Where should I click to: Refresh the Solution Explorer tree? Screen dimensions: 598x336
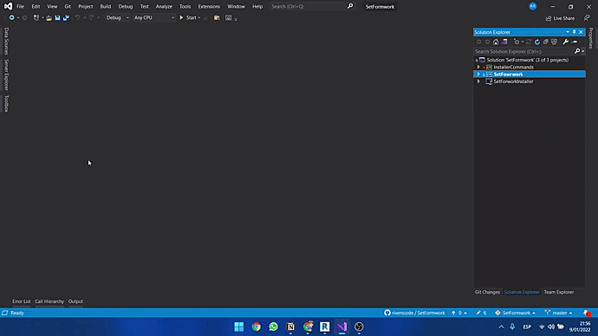537,42
